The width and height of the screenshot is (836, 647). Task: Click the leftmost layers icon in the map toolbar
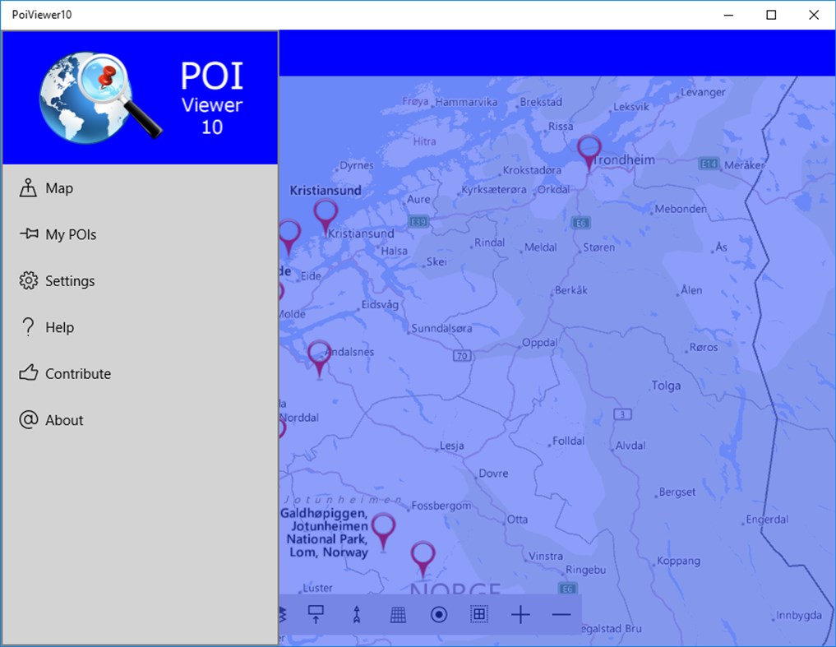[280, 614]
